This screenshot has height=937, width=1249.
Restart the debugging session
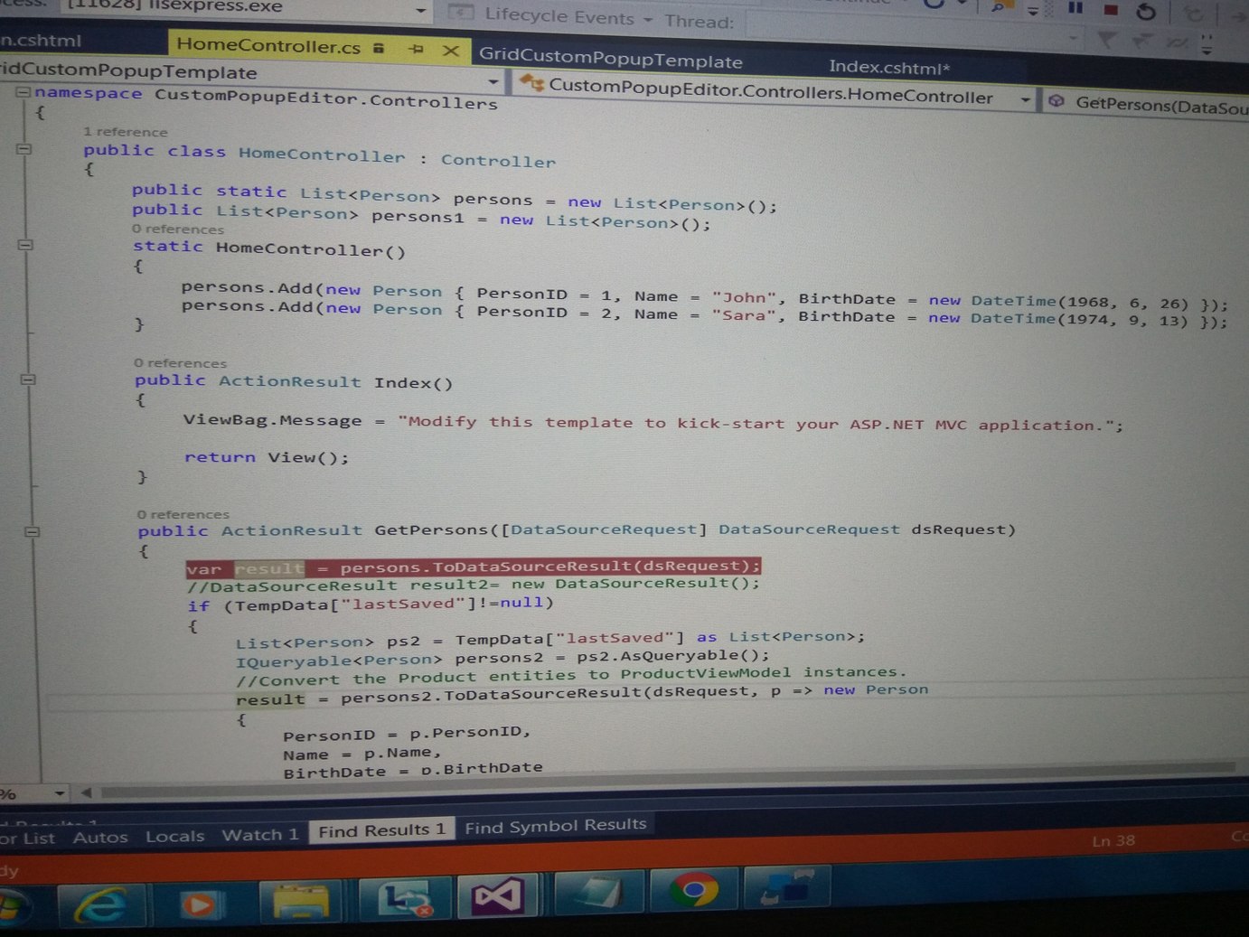[x=1146, y=12]
